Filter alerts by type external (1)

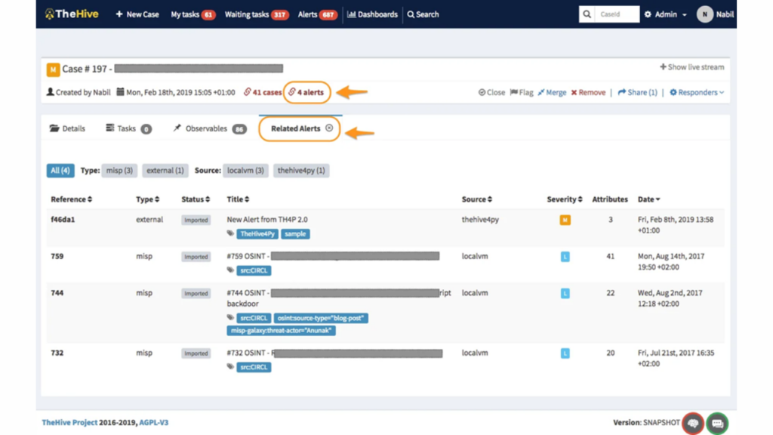[x=165, y=170]
